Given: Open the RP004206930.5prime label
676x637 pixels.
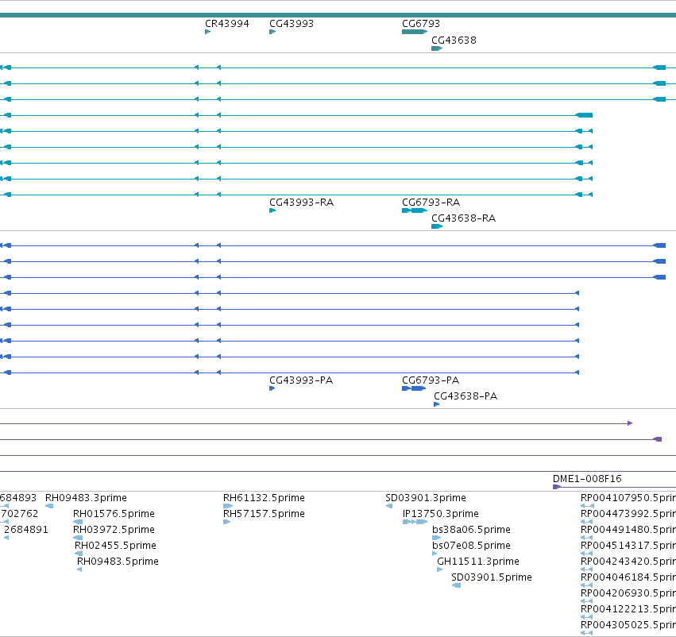Looking at the screenshot, I should [628, 593].
